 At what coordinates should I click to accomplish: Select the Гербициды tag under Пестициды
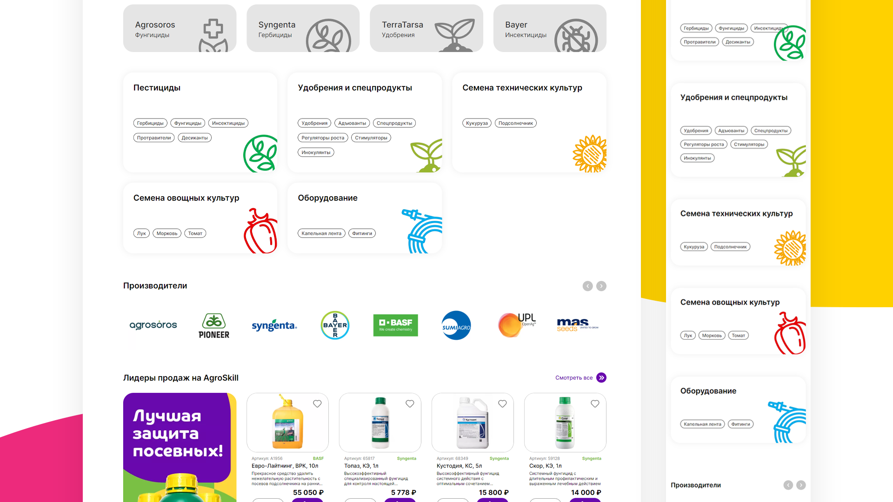(x=150, y=123)
